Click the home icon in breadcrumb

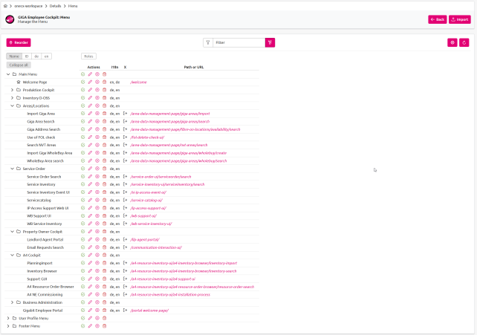click(6, 5)
